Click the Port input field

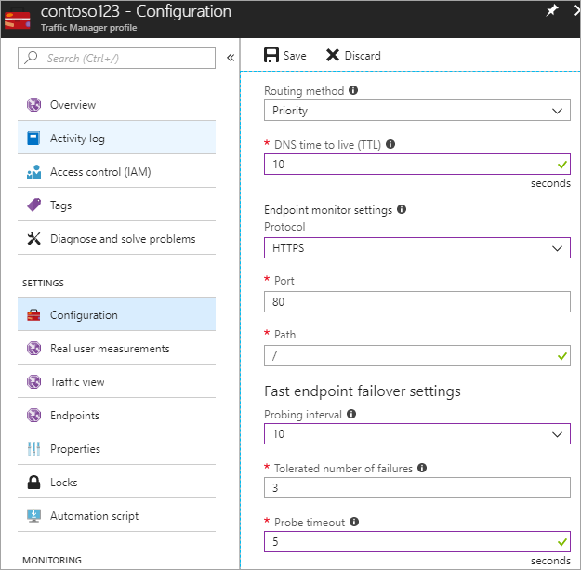tap(416, 301)
